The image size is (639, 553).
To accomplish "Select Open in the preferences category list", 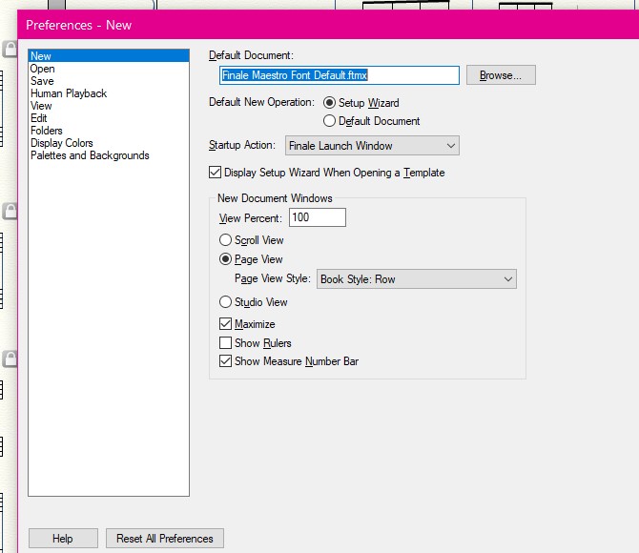I will point(43,69).
